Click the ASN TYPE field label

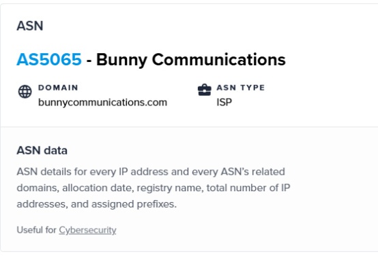coord(241,88)
